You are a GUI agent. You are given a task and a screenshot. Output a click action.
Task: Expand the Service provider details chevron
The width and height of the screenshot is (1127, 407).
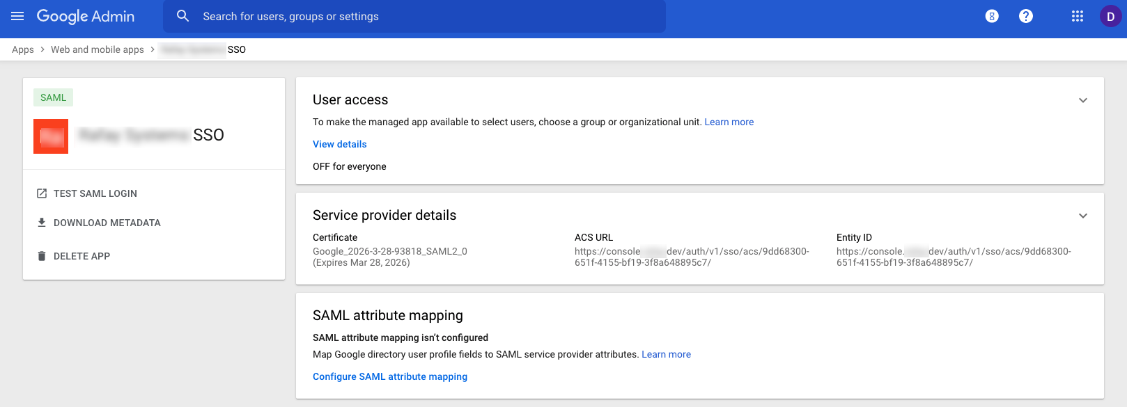(x=1083, y=216)
